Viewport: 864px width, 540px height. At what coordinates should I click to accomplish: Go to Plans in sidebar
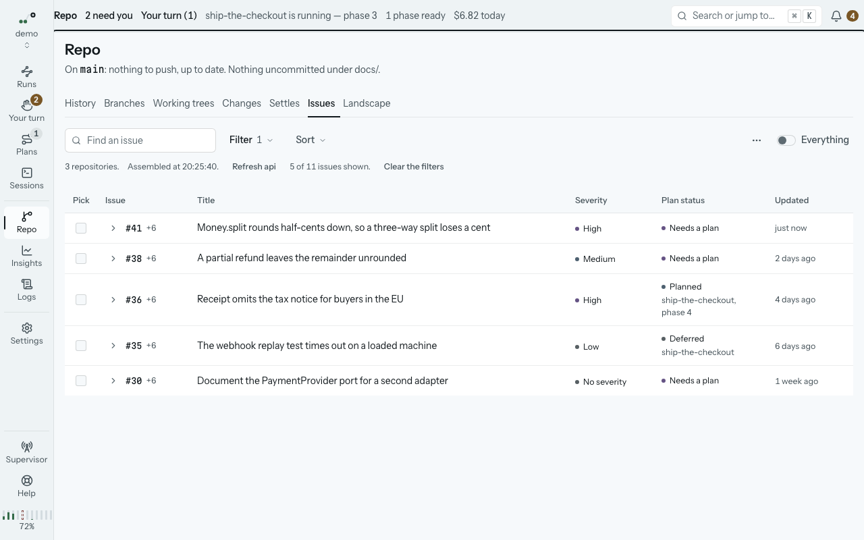click(x=27, y=144)
